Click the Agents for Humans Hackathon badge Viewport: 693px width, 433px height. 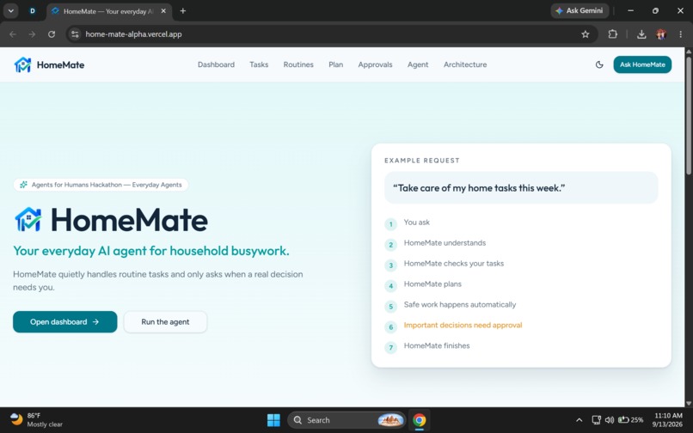click(101, 185)
